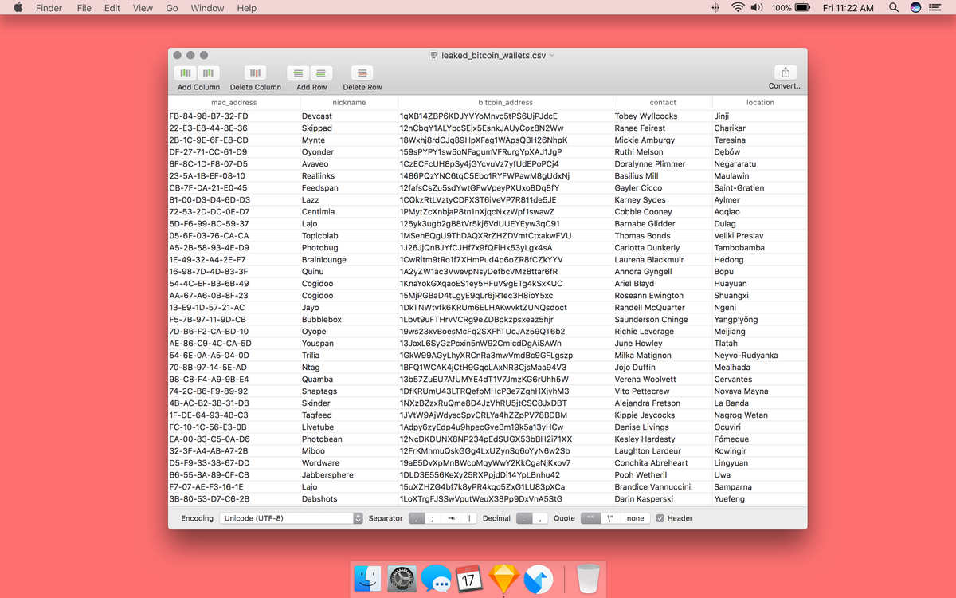This screenshot has width=956, height=598.
Task: Click the Delete Column toolbar icon
Action: pos(256,73)
